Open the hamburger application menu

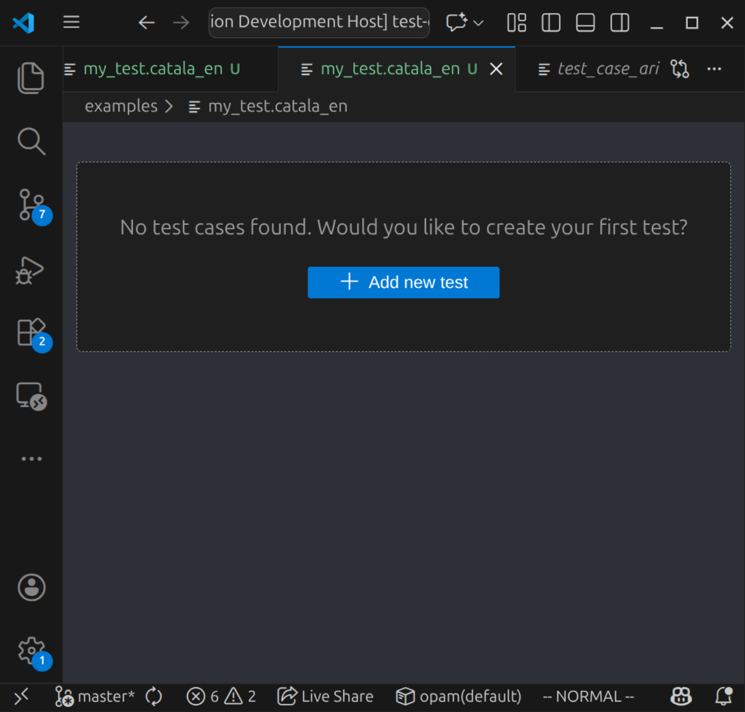pos(71,22)
